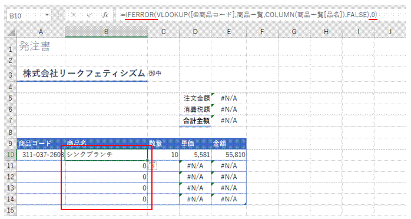The width and height of the screenshot is (411, 219).
Task: Click the 0 cell in row 13
Action: click(x=106, y=188)
